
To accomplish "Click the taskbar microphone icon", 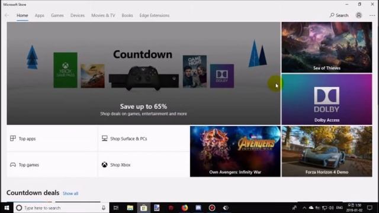I will 104,208.
